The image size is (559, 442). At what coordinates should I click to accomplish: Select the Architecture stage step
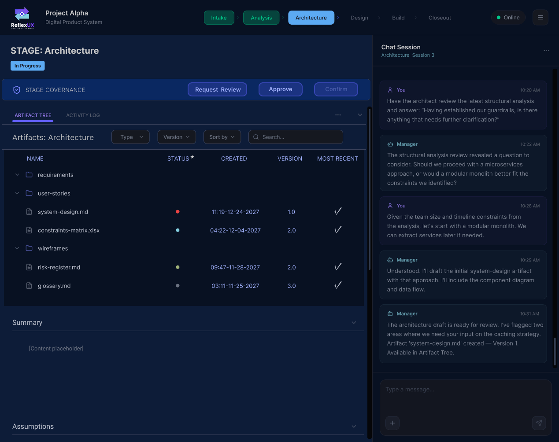[x=311, y=18]
